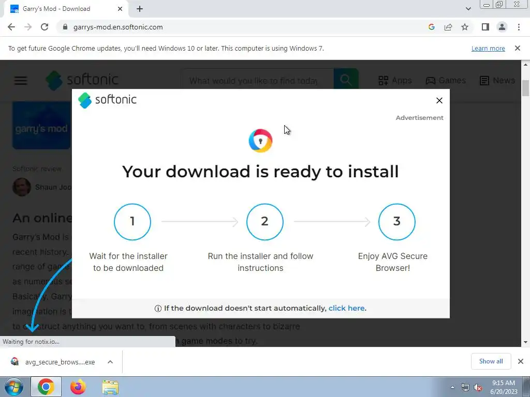Click 'Your download is ready to install' heading
The height and width of the screenshot is (397, 530).
(260, 172)
